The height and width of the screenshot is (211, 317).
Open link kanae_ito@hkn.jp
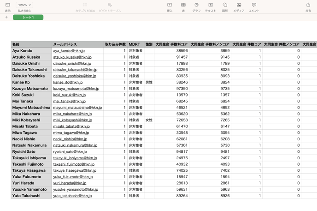click(68, 83)
